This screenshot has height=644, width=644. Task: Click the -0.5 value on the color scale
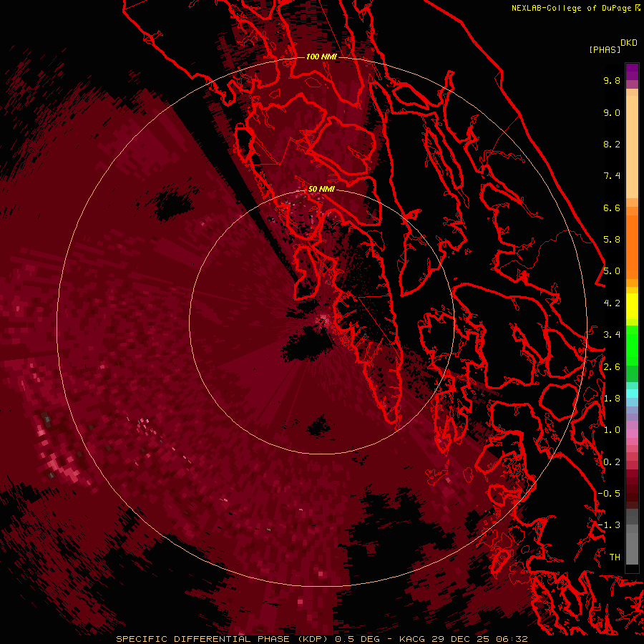(x=609, y=494)
